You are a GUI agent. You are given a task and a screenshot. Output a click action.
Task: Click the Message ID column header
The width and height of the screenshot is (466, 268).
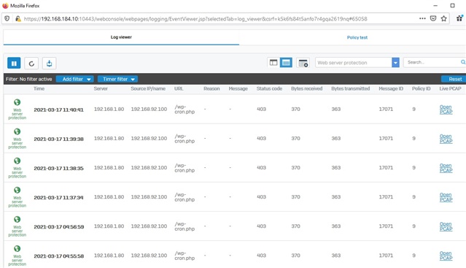click(x=391, y=88)
